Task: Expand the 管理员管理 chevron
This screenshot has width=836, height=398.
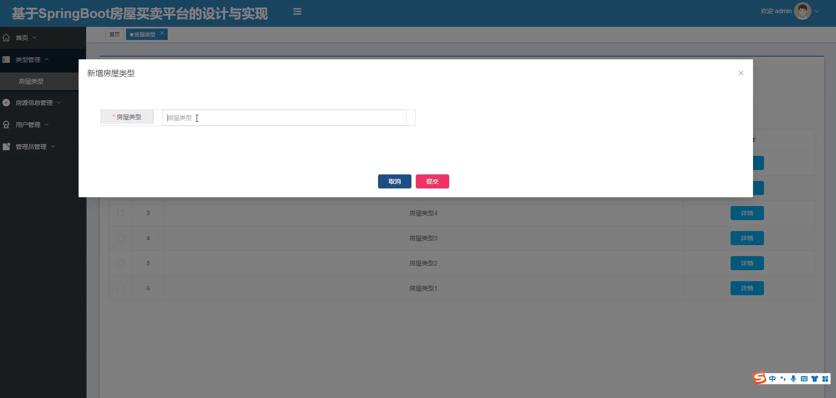Action: (x=53, y=146)
